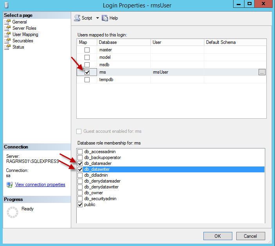
Task: Select the User Mapping page
Action: [x=25, y=34]
